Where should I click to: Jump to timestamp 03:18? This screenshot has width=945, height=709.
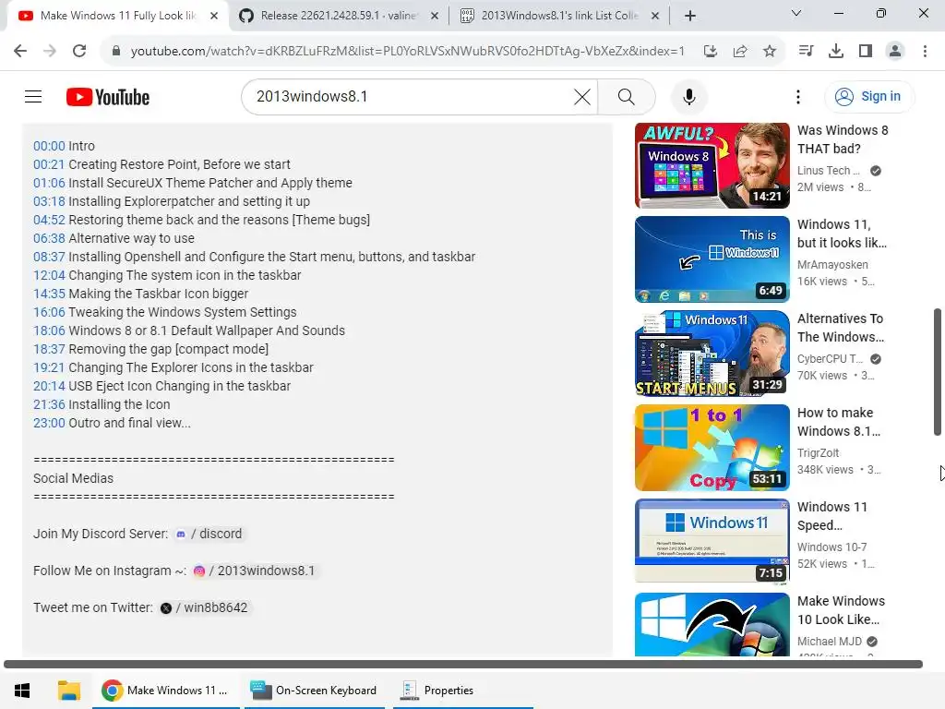(49, 201)
